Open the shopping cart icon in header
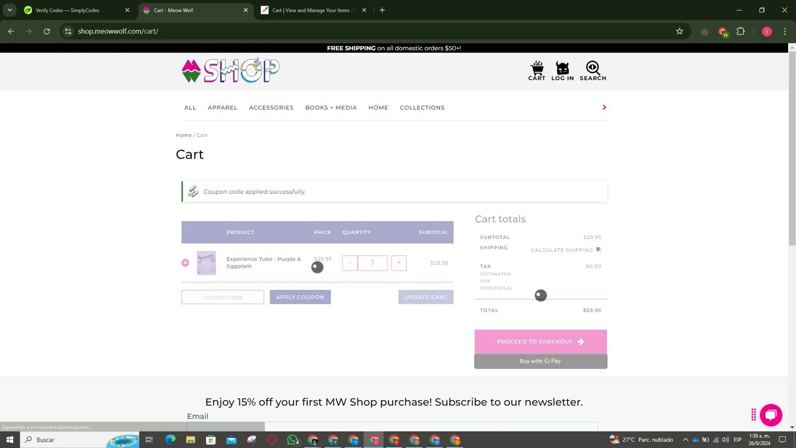Viewport: 796px width, 448px height. pyautogui.click(x=537, y=71)
